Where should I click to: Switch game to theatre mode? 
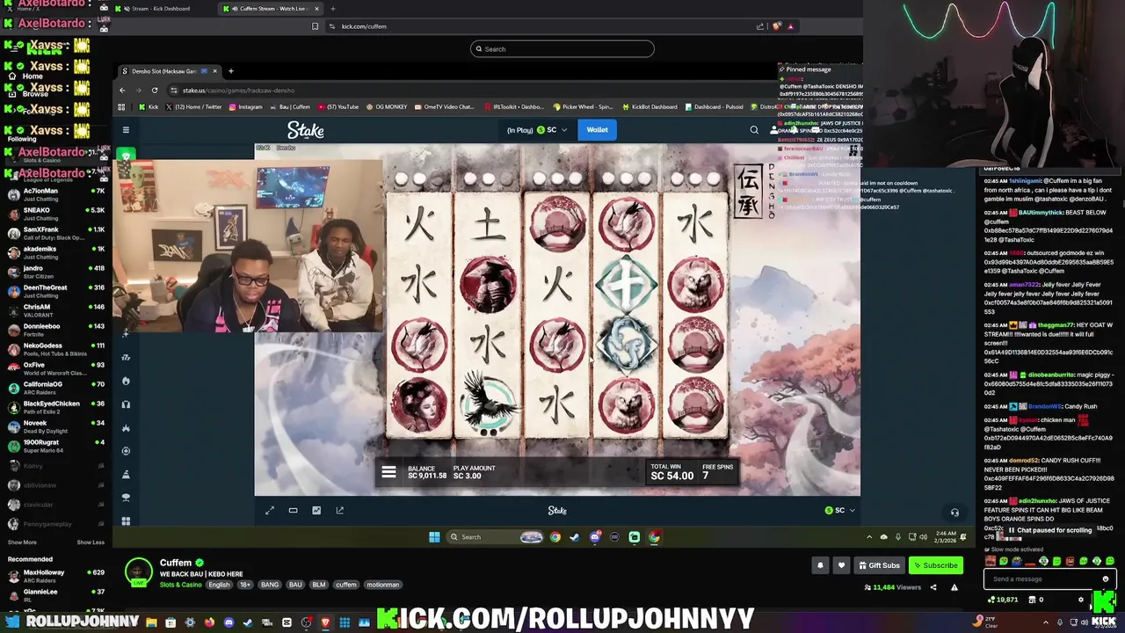293,510
